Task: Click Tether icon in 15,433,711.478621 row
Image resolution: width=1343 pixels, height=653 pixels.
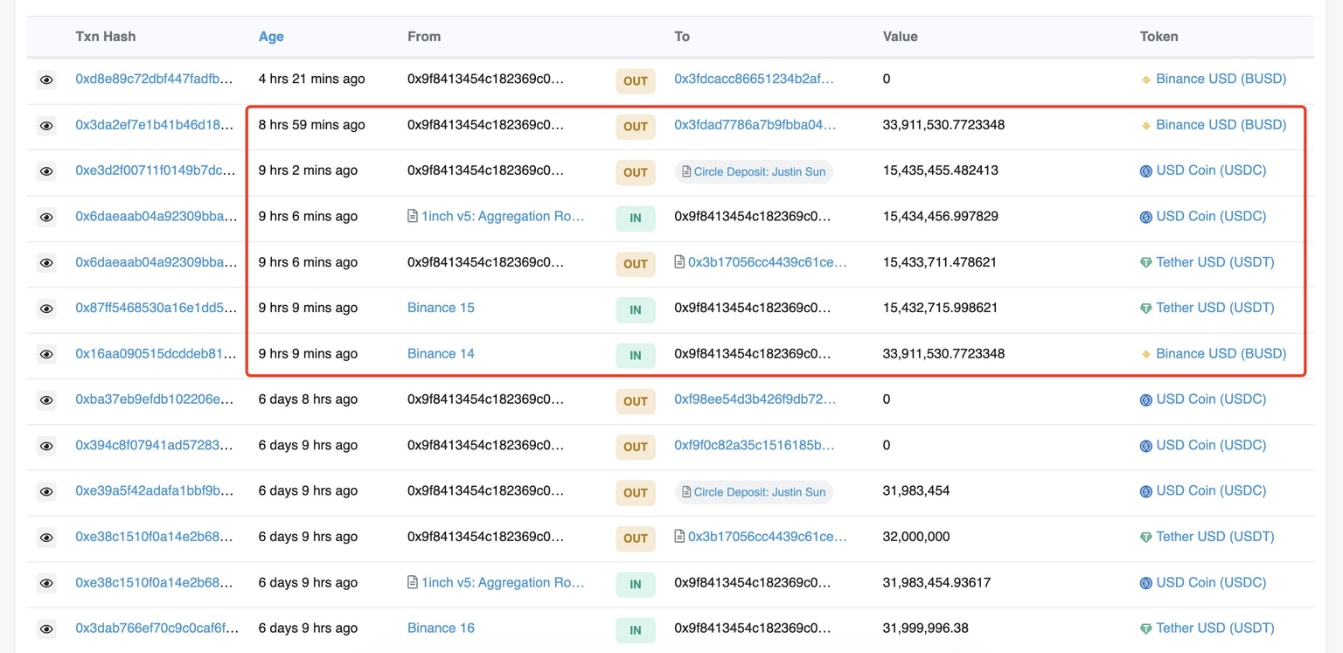Action: pos(1145,262)
